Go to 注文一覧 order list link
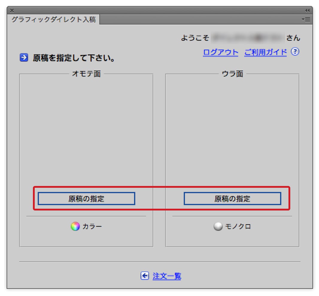Image resolution: width=319 pixels, height=296 pixels. (x=167, y=276)
